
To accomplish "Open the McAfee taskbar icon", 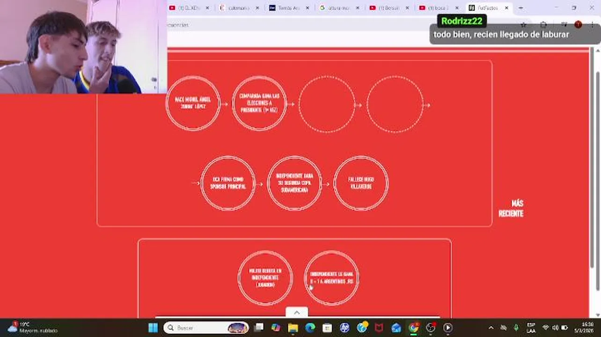I will pos(379,328).
